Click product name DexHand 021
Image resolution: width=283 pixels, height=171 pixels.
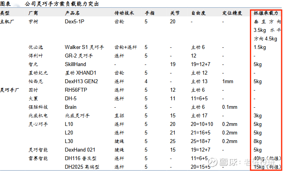(80, 150)
